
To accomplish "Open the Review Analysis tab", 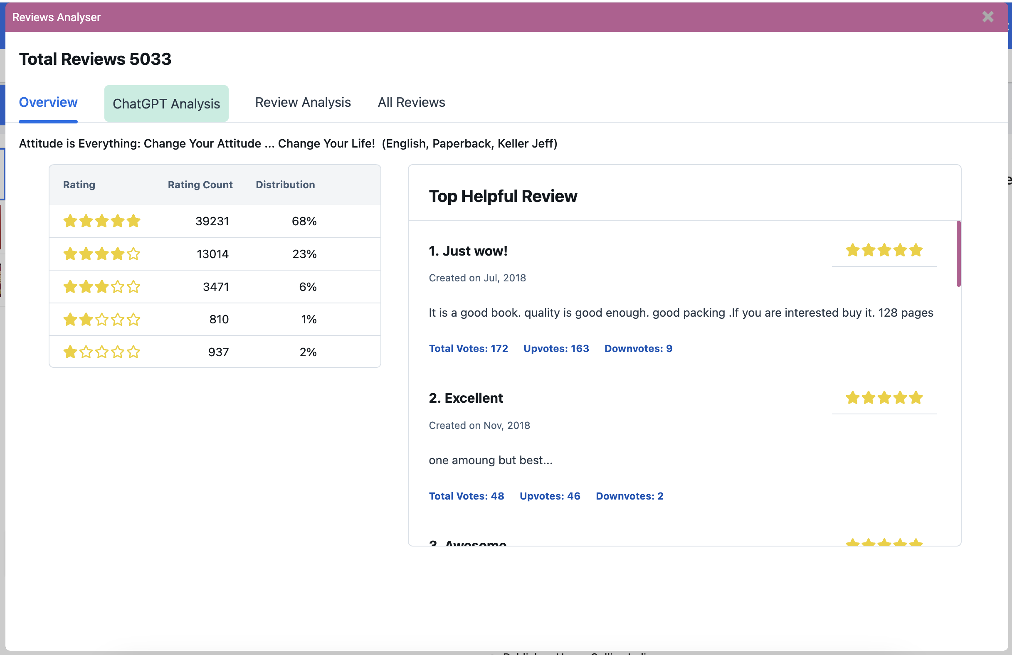I will click(x=303, y=102).
